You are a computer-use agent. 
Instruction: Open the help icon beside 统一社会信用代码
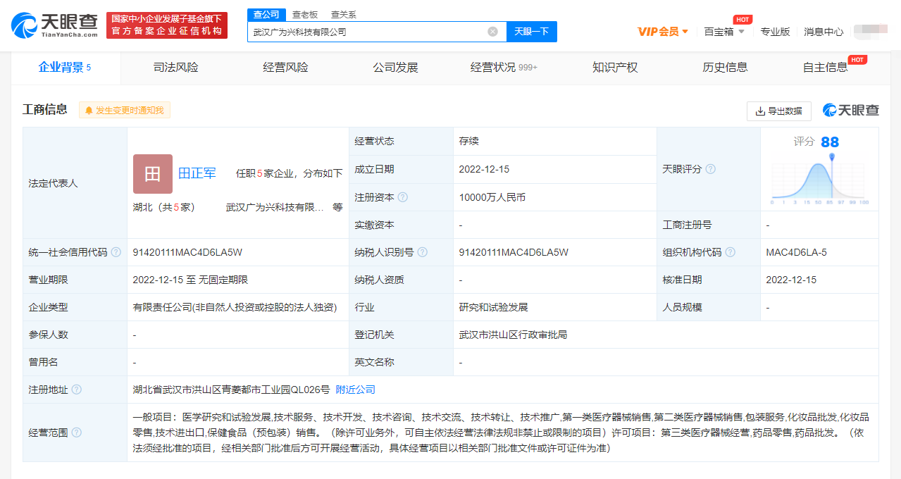[x=116, y=252]
